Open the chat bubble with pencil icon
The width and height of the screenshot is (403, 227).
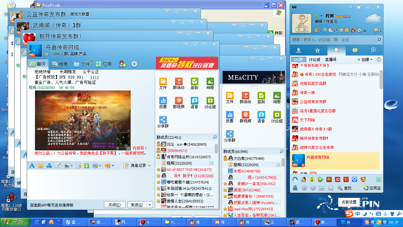coord(58,166)
